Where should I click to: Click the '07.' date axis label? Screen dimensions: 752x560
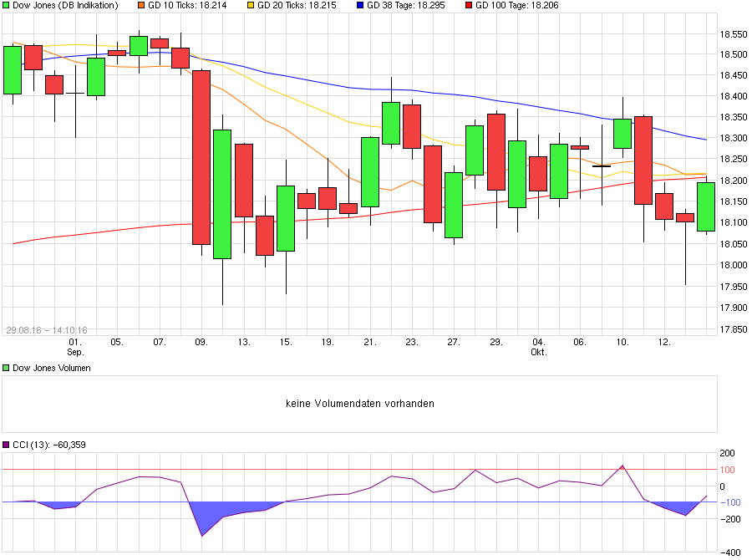pos(160,342)
